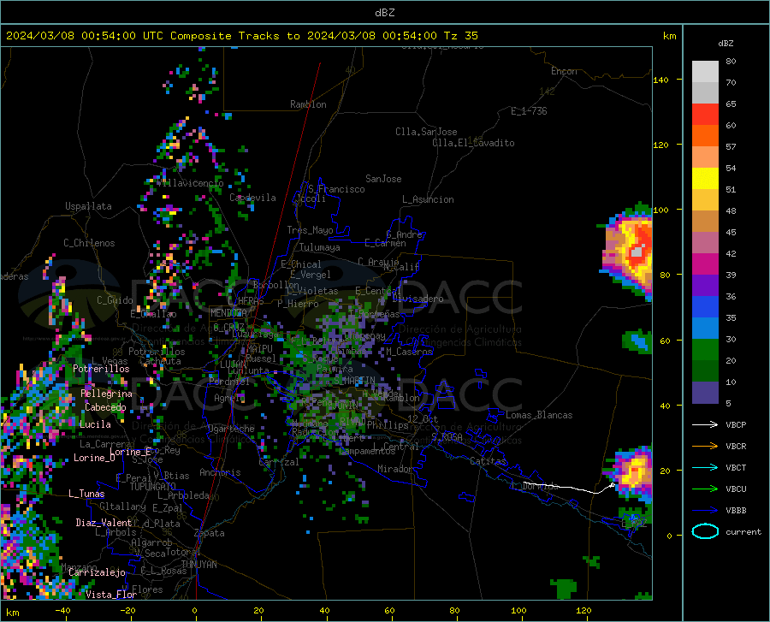Viewport: 770px width, 622px height.
Task: Select the 36 dBZ blue color swatch
Action: tap(705, 307)
